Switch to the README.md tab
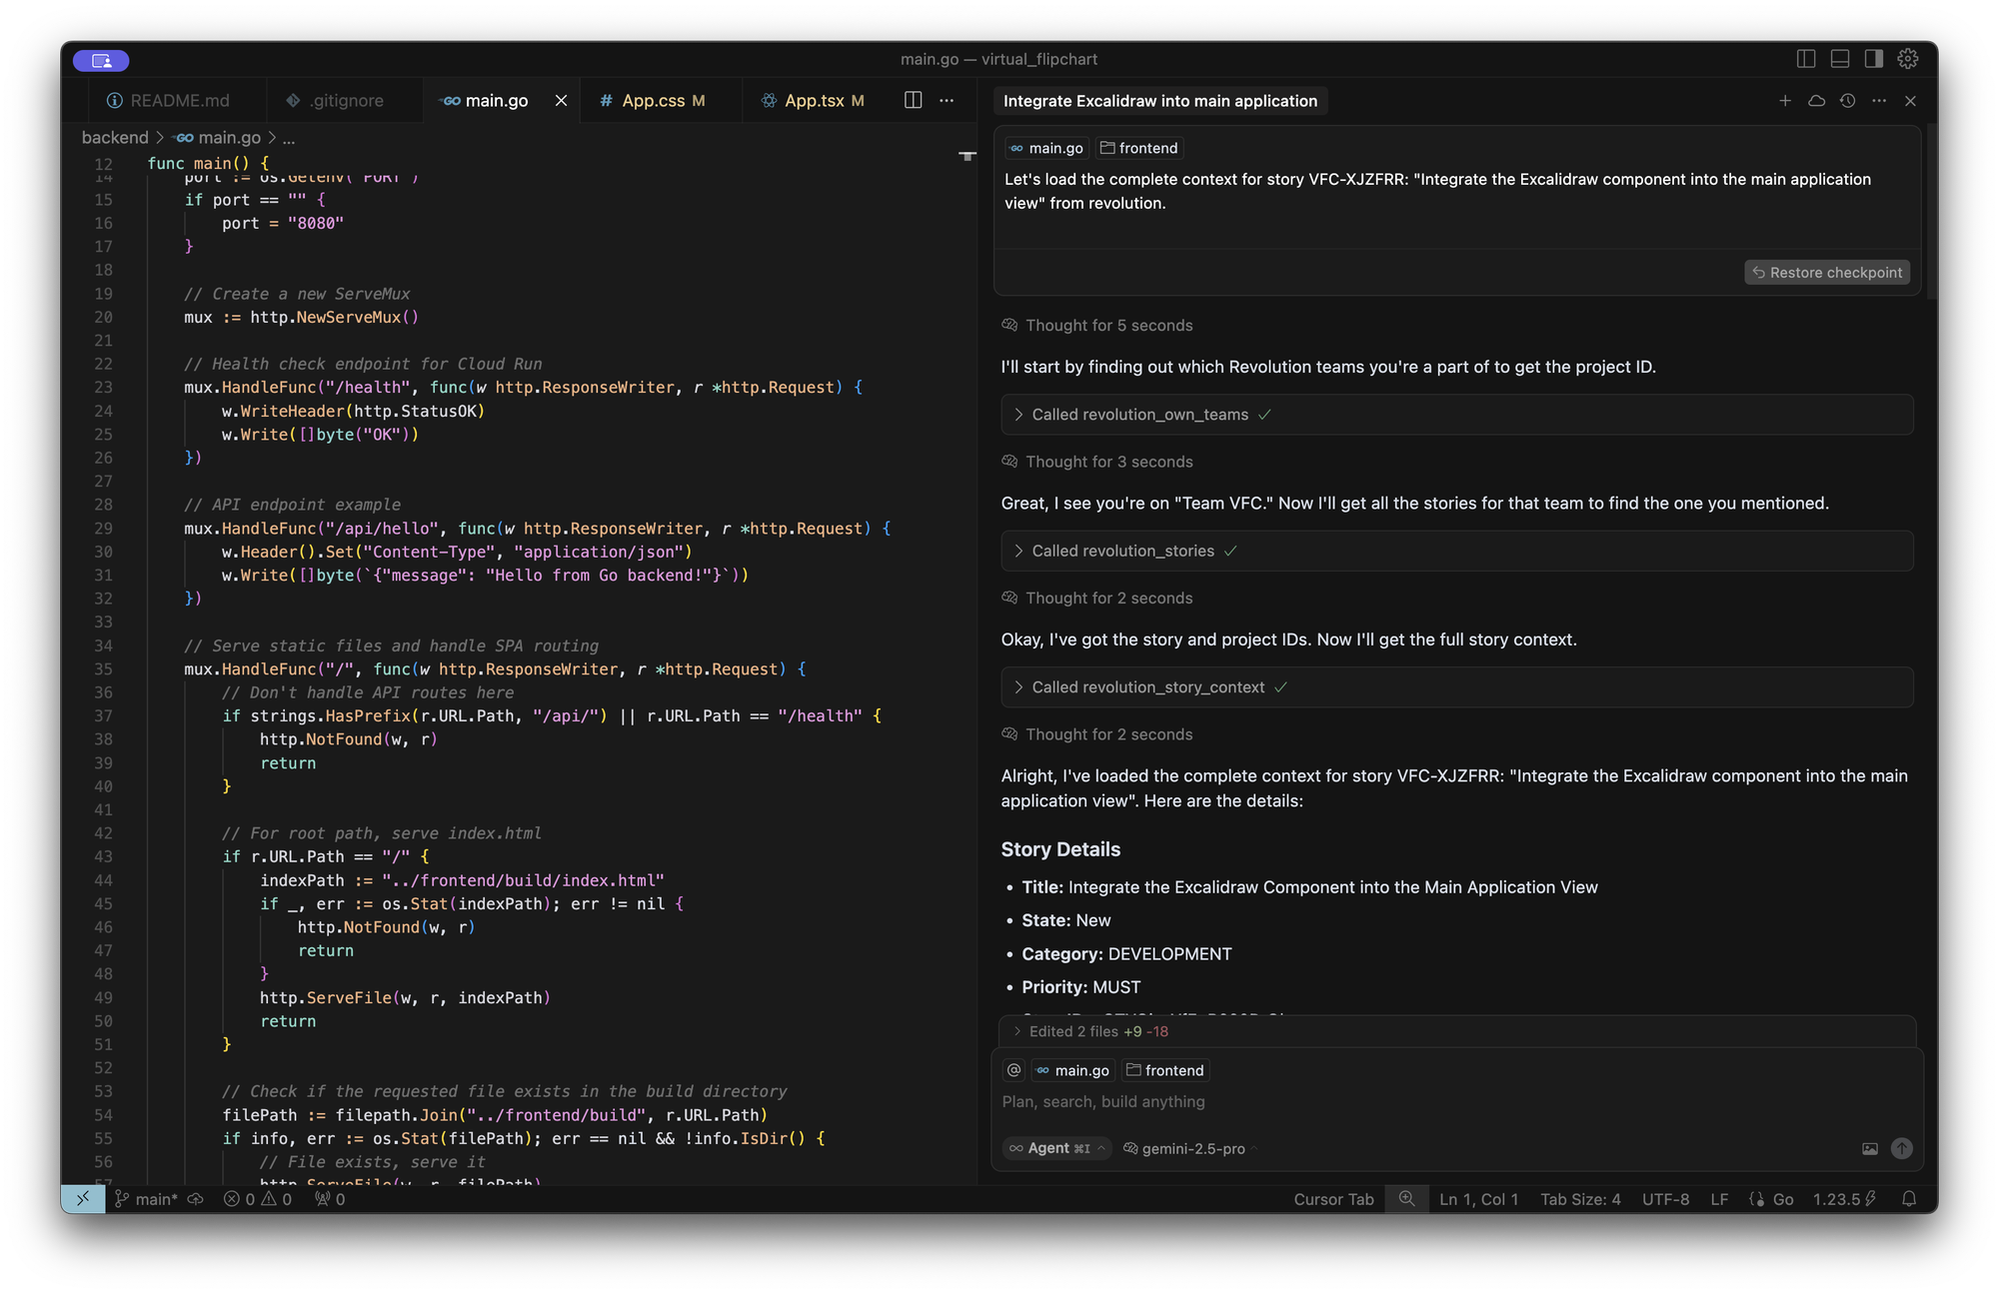 [179, 101]
